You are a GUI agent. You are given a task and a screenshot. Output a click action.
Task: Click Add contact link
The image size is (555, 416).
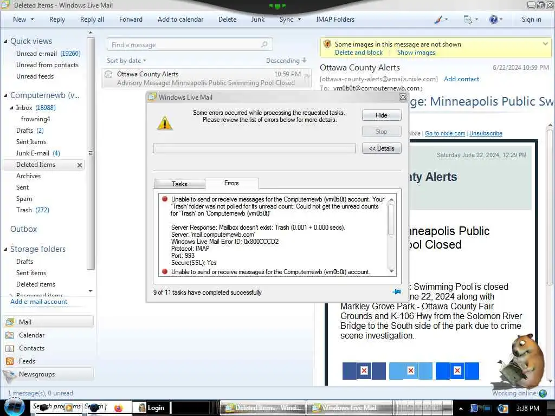pos(462,79)
